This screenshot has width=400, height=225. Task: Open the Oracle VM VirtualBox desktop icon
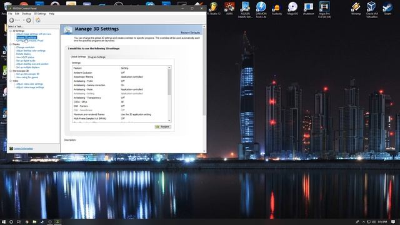point(371,9)
